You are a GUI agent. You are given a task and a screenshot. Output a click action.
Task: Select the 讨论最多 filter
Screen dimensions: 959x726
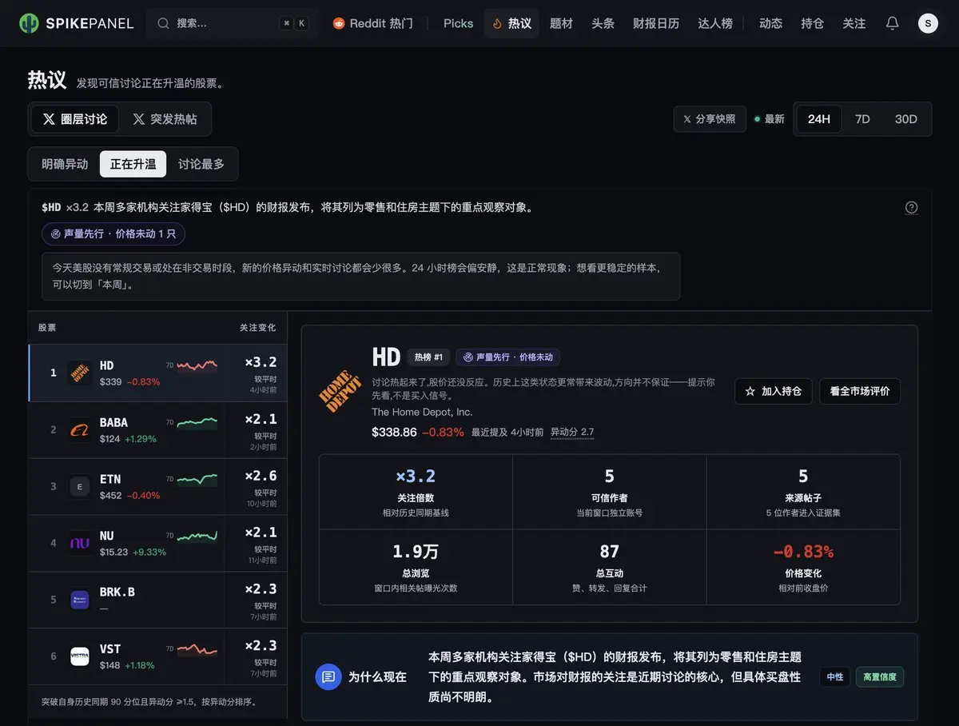coord(201,164)
